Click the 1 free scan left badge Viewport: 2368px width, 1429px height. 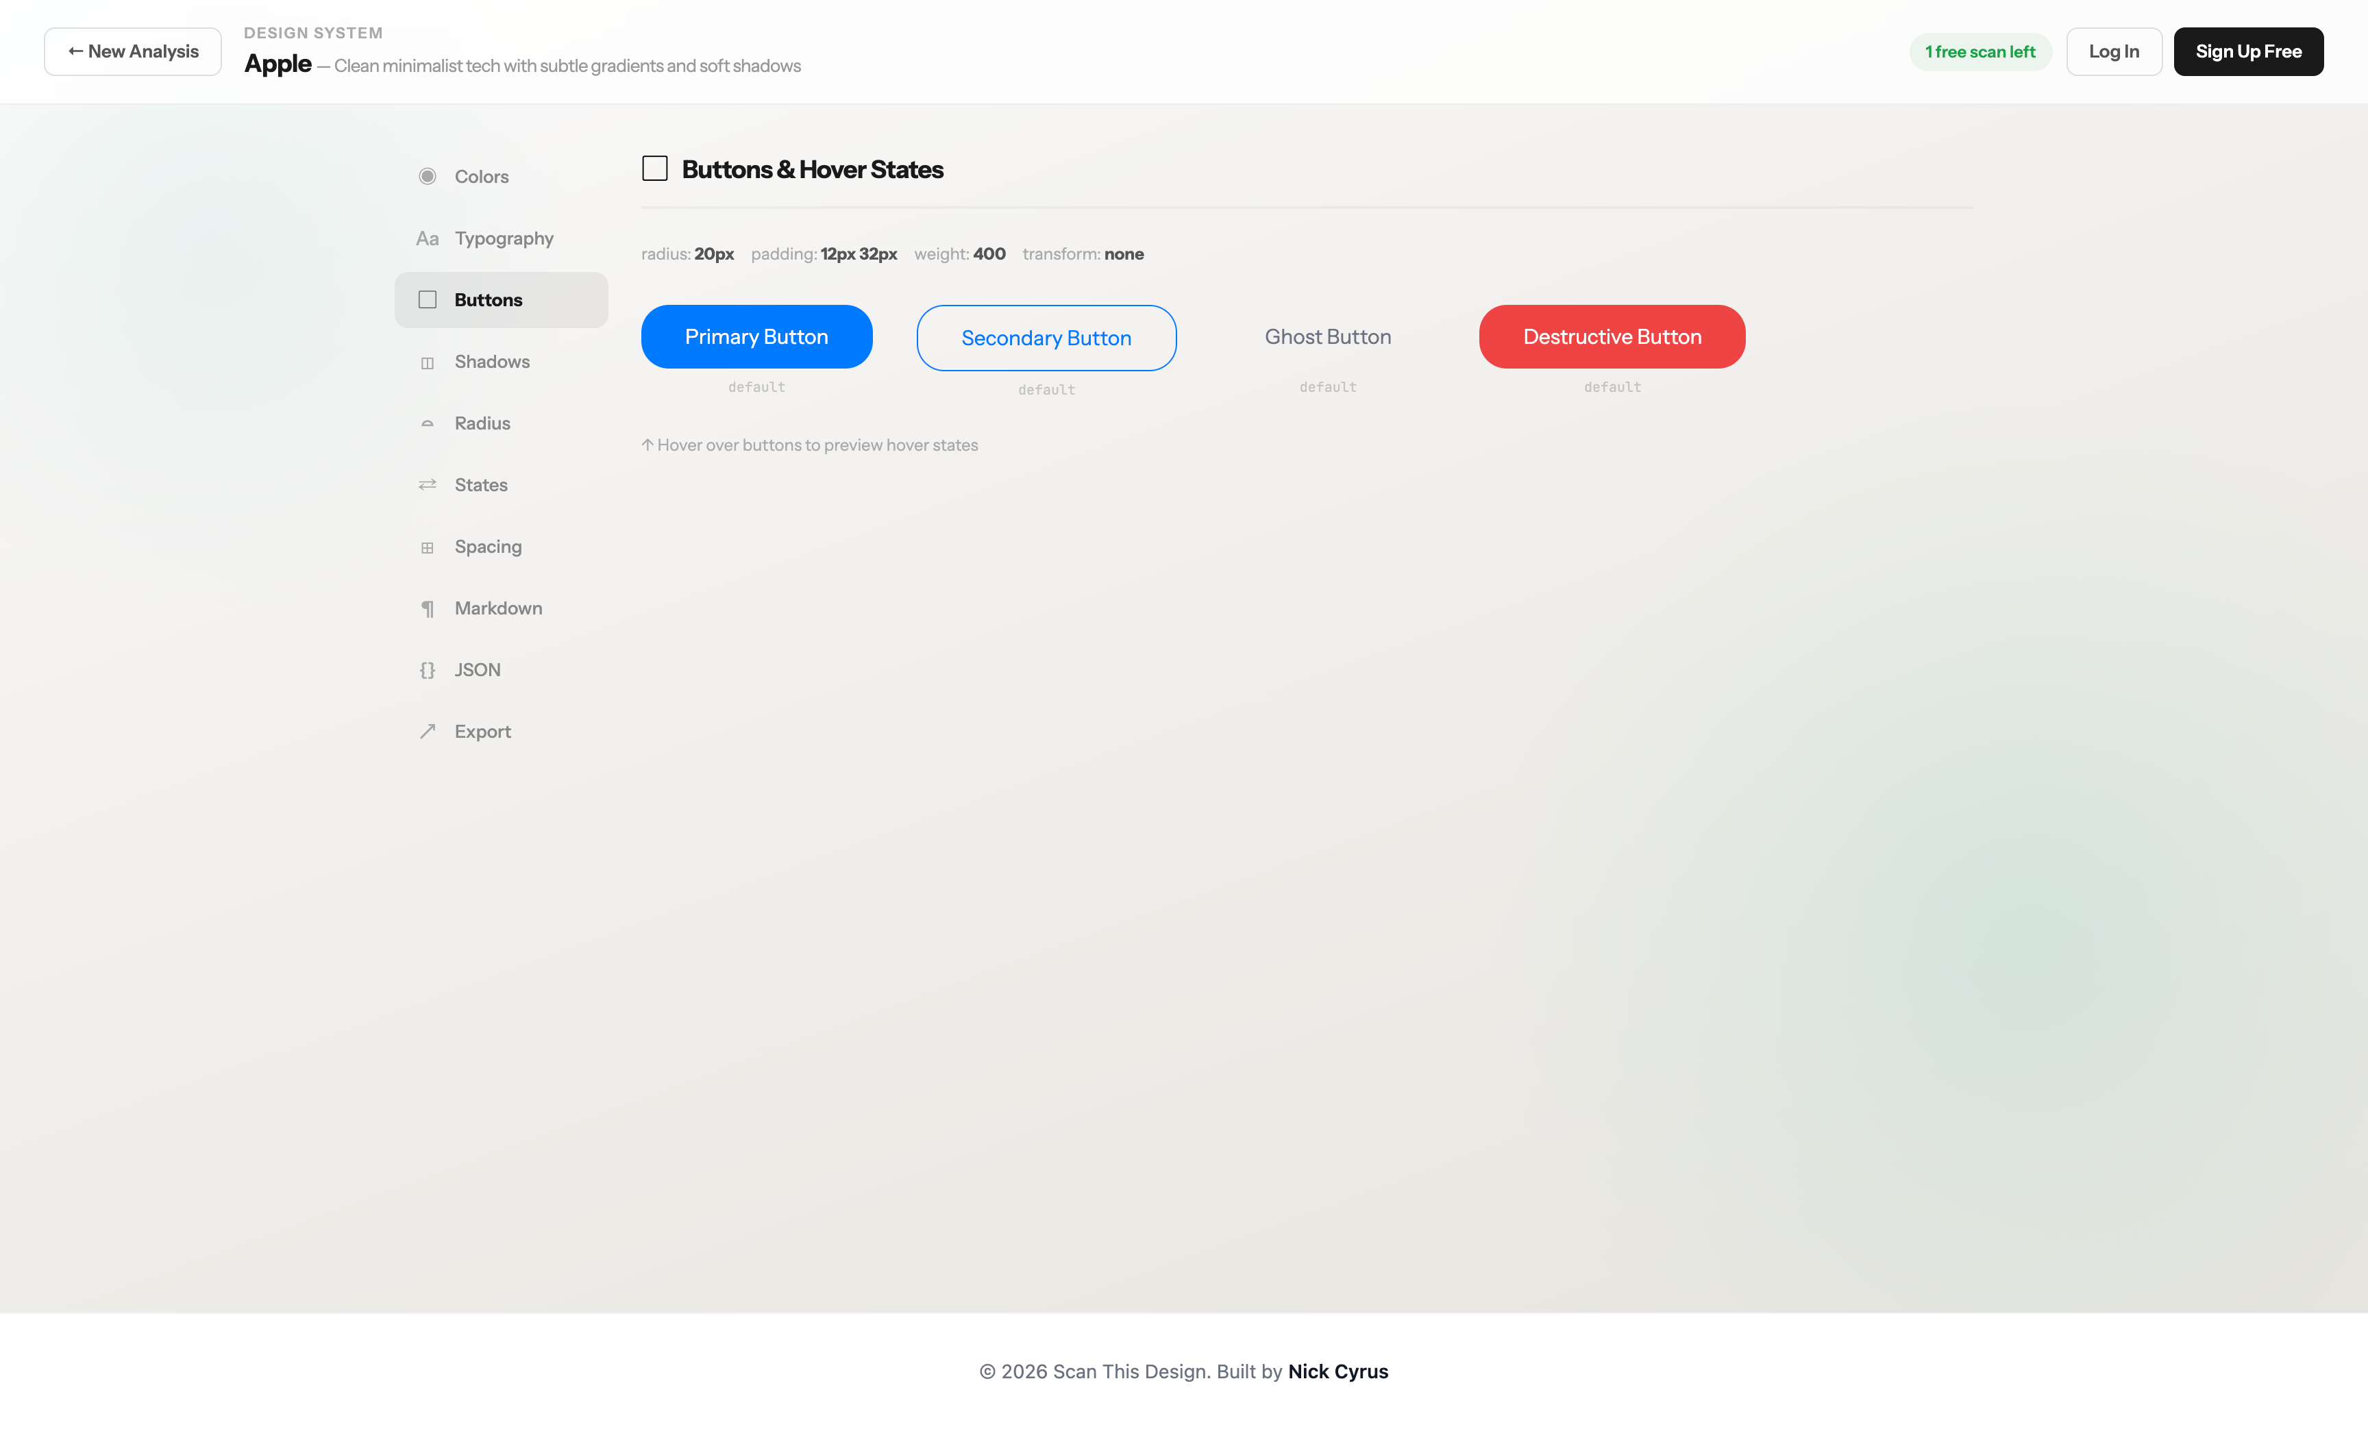[1981, 52]
